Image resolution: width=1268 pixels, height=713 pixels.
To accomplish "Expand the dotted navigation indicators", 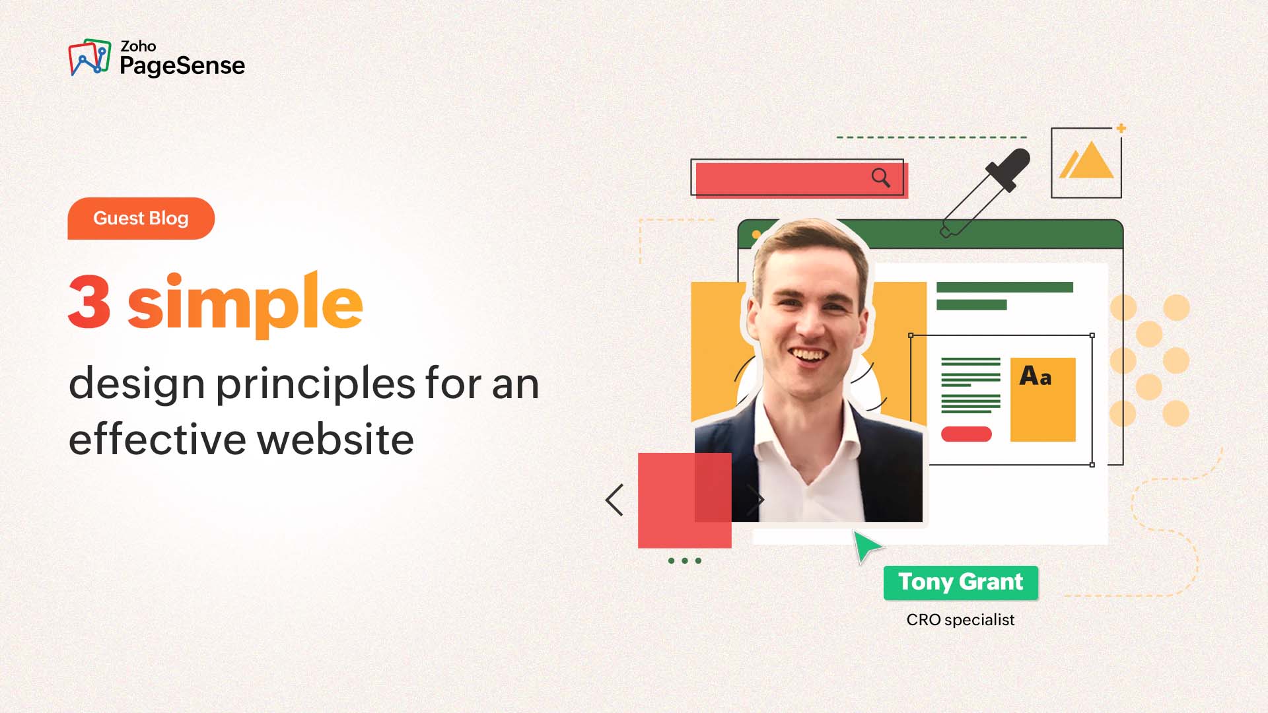I will pyautogui.click(x=686, y=560).
